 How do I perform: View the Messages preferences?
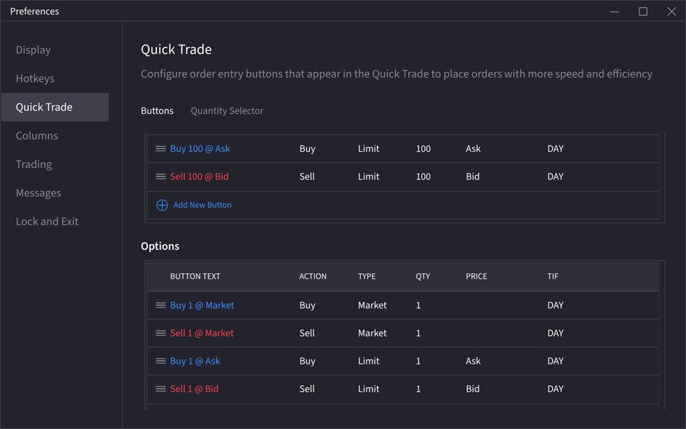click(x=38, y=193)
